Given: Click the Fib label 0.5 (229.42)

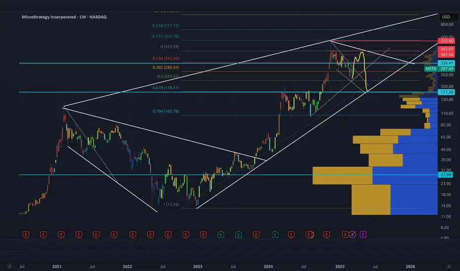Looking at the screenshot, I should pos(168,76).
